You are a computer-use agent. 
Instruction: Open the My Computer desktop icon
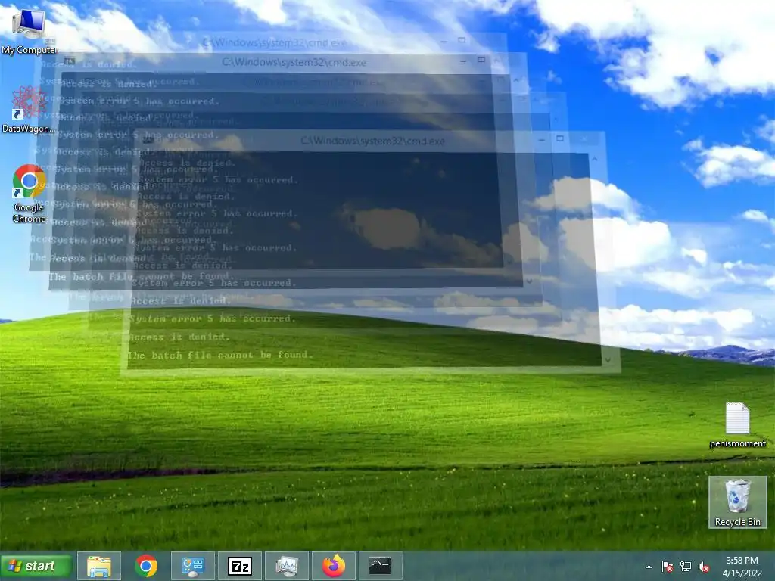tap(29, 30)
